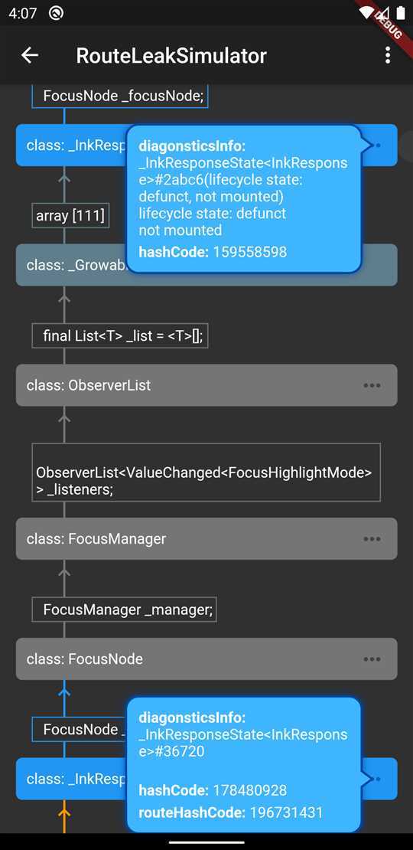Image resolution: width=413 pixels, height=850 pixels.
Task: Tap the Wi-Fi icon in the status bar
Action: coord(366,12)
